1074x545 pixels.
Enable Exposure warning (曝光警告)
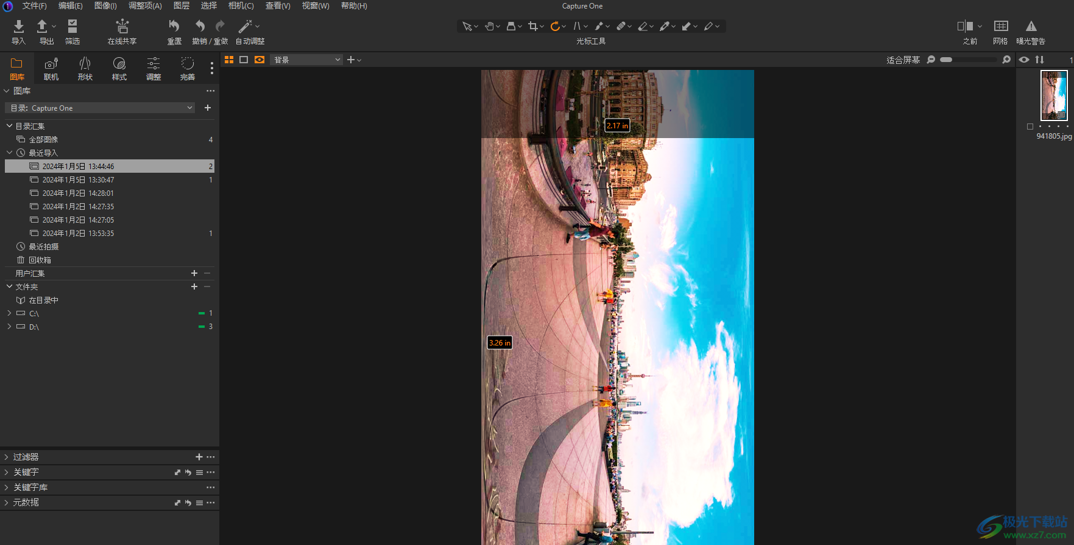1031,26
